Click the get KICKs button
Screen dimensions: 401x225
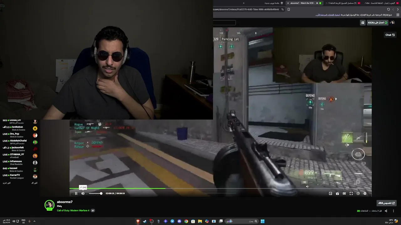[x=378, y=22]
